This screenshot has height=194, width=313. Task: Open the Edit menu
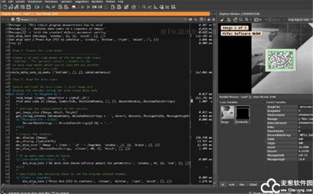click(x=11, y=2)
